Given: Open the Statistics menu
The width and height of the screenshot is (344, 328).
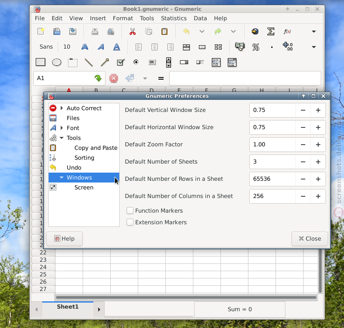Looking at the screenshot, I should pyautogui.click(x=174, y=18).
